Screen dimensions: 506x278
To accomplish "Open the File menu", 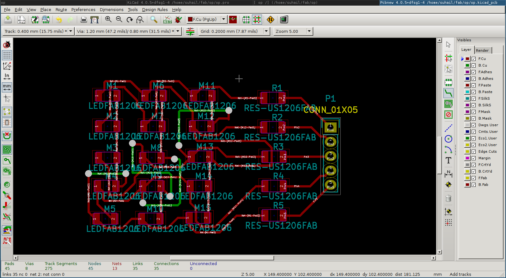I will (7, 9).
